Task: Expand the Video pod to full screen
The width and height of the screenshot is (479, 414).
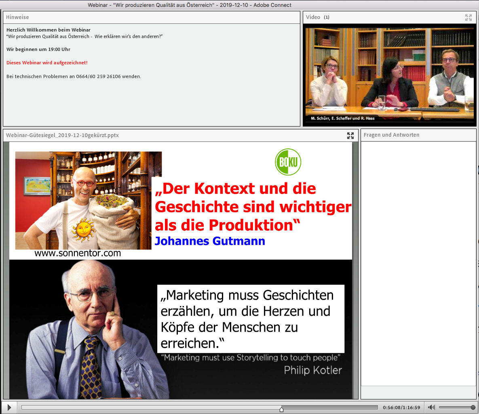Action: point(468,17)
